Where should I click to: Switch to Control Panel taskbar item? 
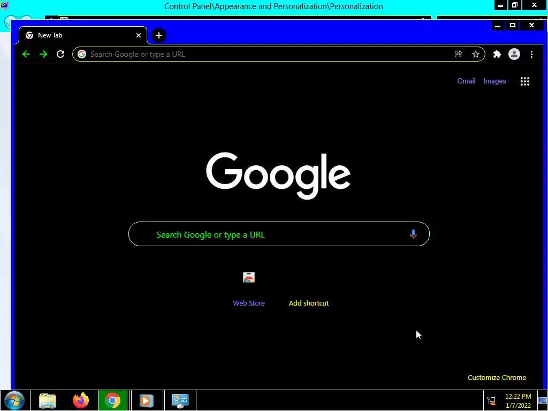180,400
